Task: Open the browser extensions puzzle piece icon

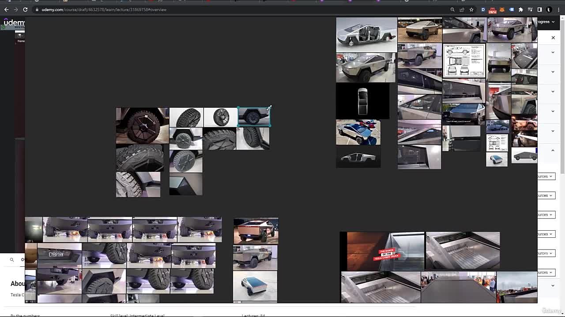Action: (521, 10)
